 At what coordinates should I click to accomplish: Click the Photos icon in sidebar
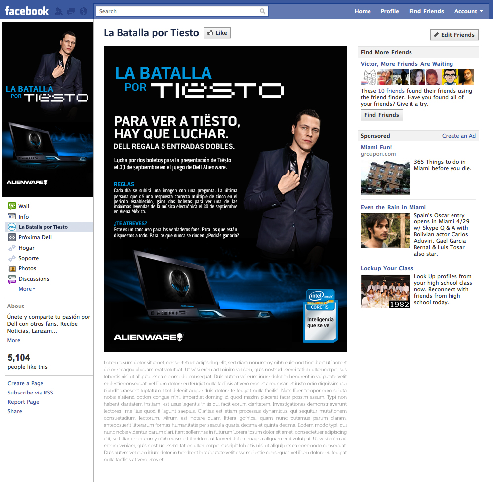[12, 269]
